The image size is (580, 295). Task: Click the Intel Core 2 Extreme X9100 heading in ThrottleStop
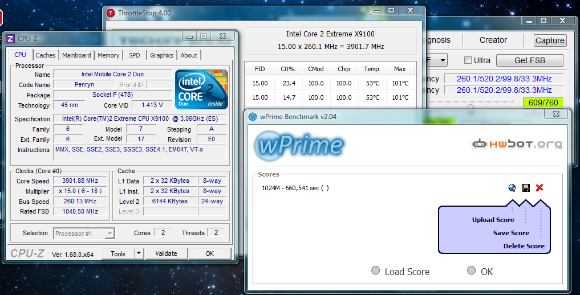330,34
